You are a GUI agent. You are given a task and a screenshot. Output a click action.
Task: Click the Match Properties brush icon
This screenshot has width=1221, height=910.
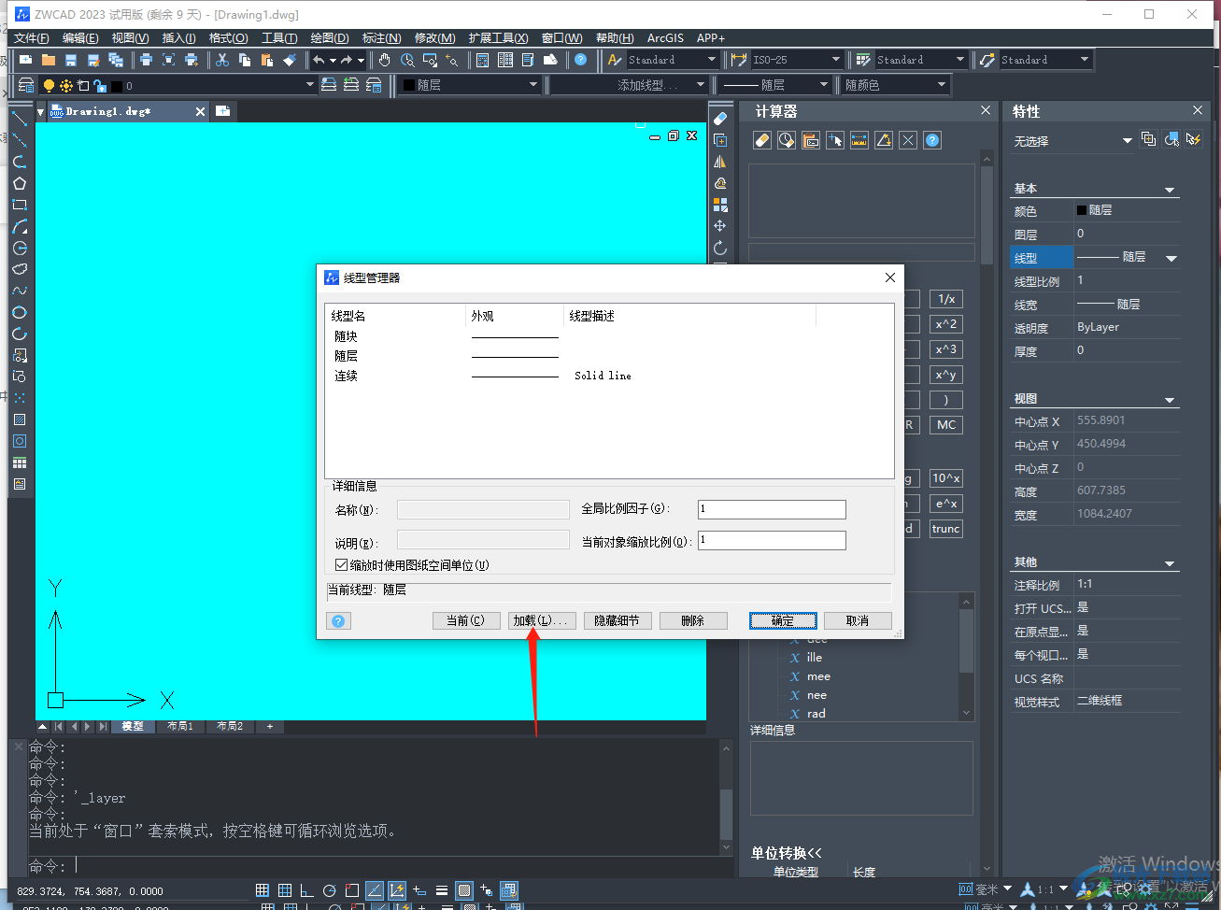290,60
